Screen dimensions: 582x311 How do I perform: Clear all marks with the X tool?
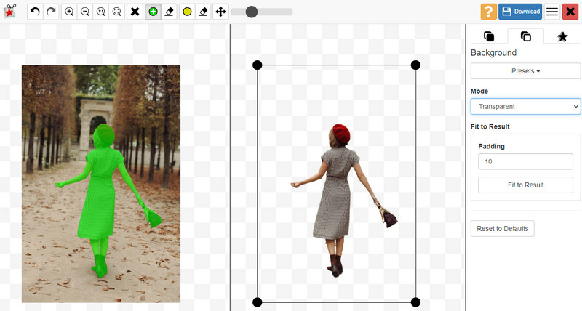coord(135,12)
